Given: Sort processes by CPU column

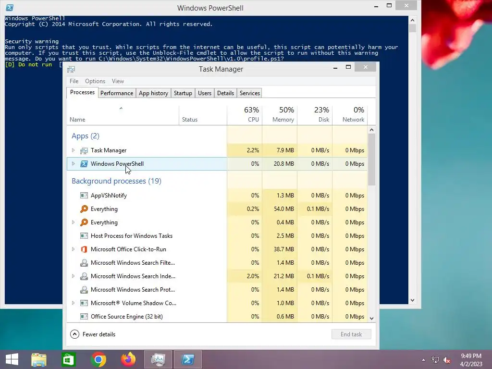Looking at the screenshot, I should click(x=245, y=115).
